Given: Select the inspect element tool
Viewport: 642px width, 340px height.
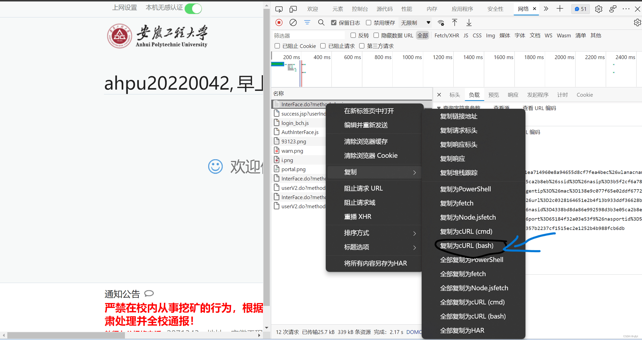Looking at the screenshot, I should pos(279,9).
